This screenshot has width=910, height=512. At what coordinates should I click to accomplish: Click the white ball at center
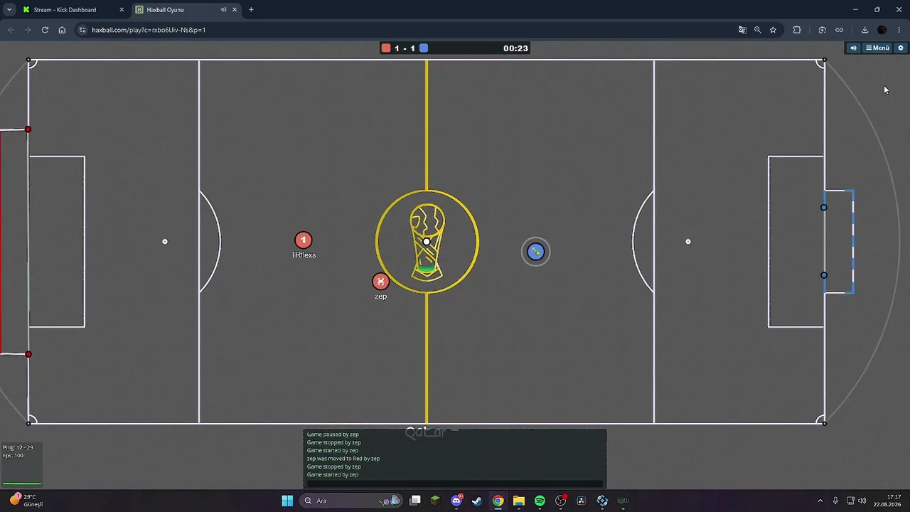click(x=427, y=242)
